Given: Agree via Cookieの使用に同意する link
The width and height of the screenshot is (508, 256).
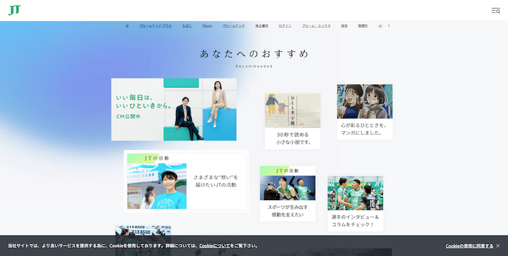Looking at the screenshot, I should point(469,246).
